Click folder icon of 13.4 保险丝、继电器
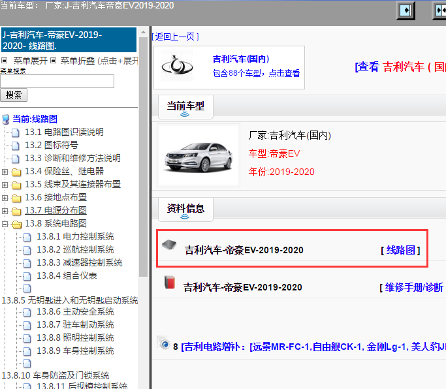 click(16, 172)
